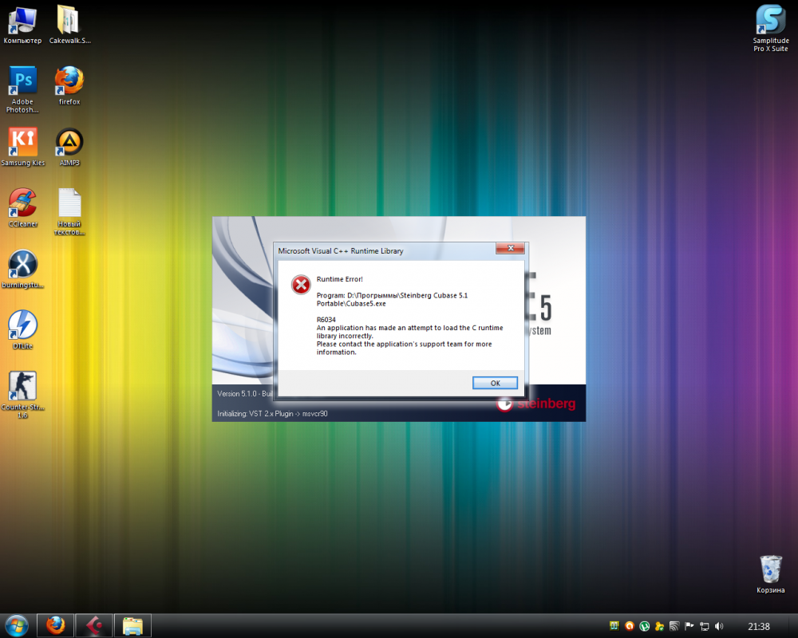Click the Firefox taskbar button
Viewport: 798px width, 638px height.
(x=56, y=626)
